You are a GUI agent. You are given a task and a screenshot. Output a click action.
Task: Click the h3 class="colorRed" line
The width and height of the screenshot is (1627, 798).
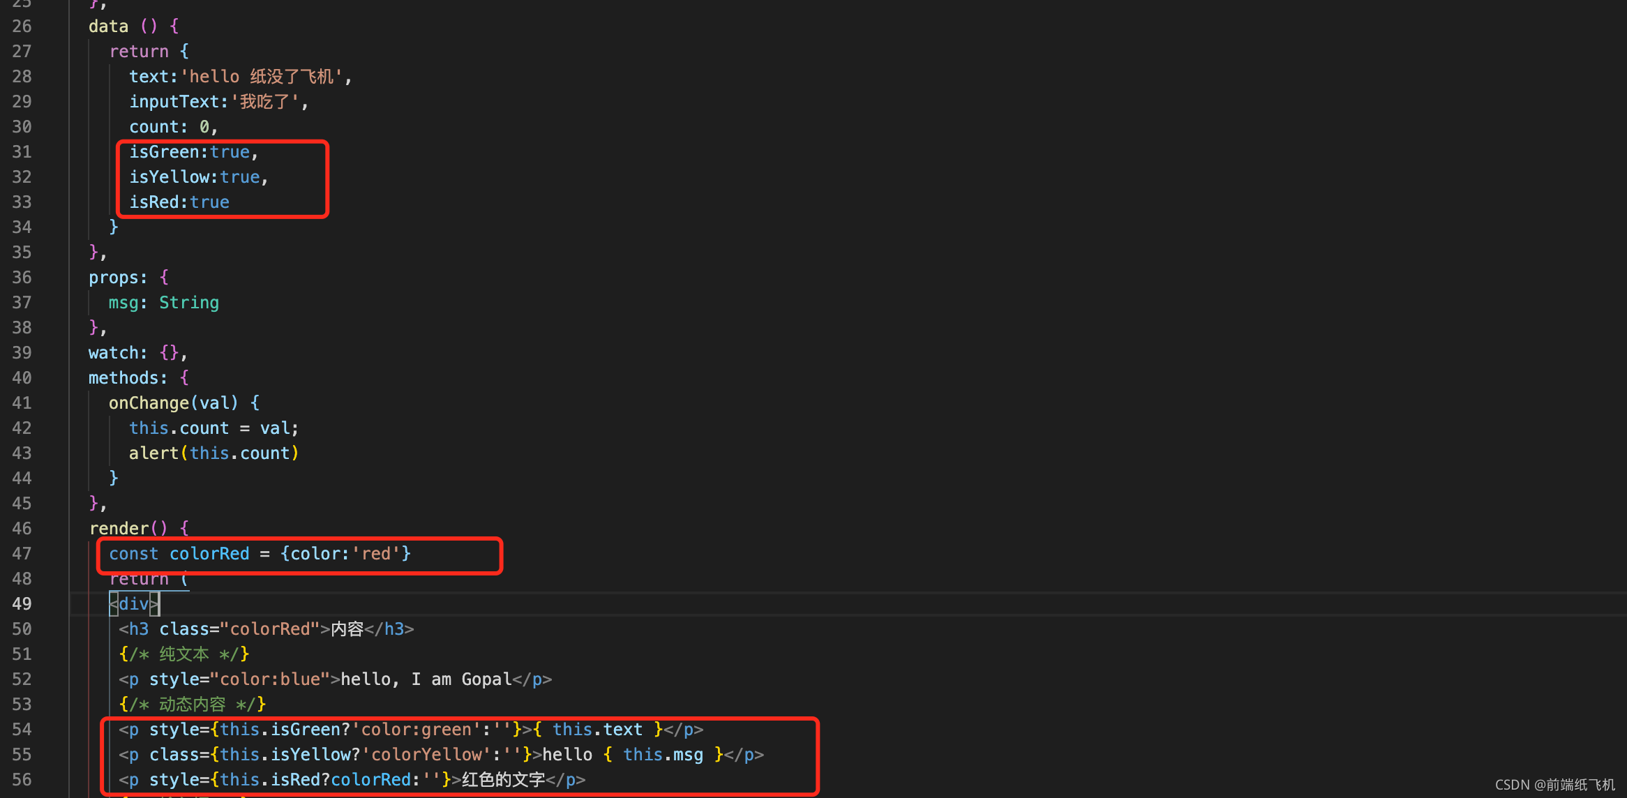point(267,629)
